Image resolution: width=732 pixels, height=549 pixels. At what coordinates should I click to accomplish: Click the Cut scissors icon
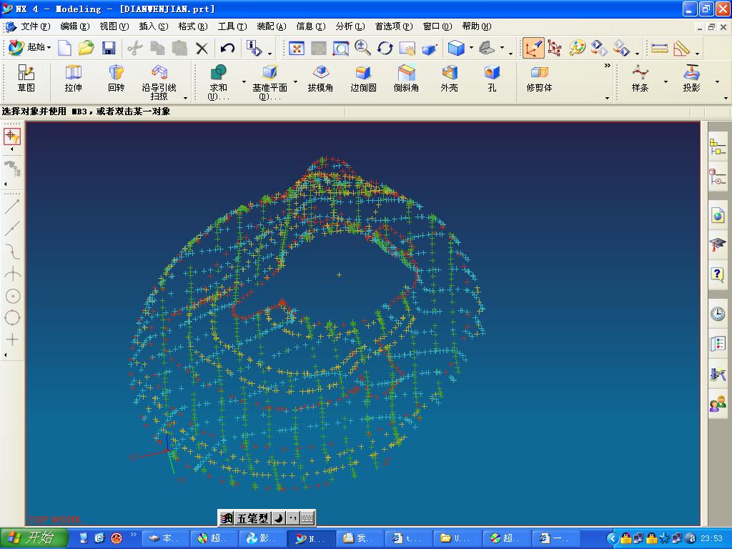(135, 48)
